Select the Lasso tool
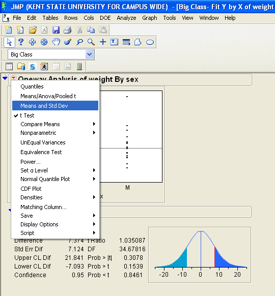The image size is (275, 296). pos(79,42)
